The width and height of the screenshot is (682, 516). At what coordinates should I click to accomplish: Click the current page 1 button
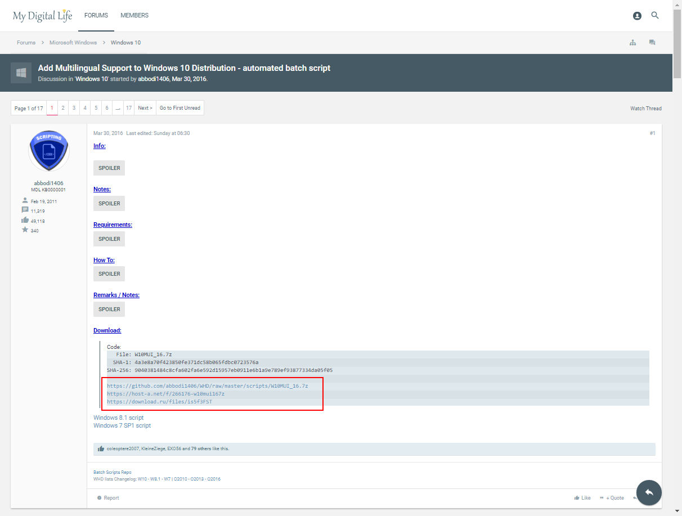pos(52,108)
